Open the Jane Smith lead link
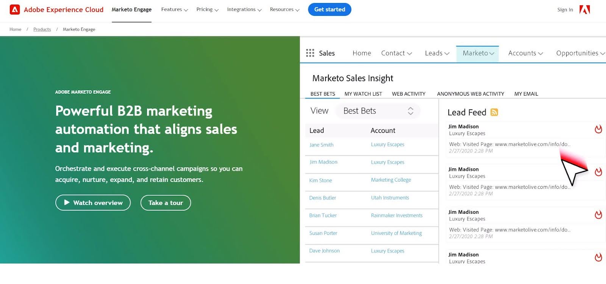606x284 pixels. click(x=322, y=145)
